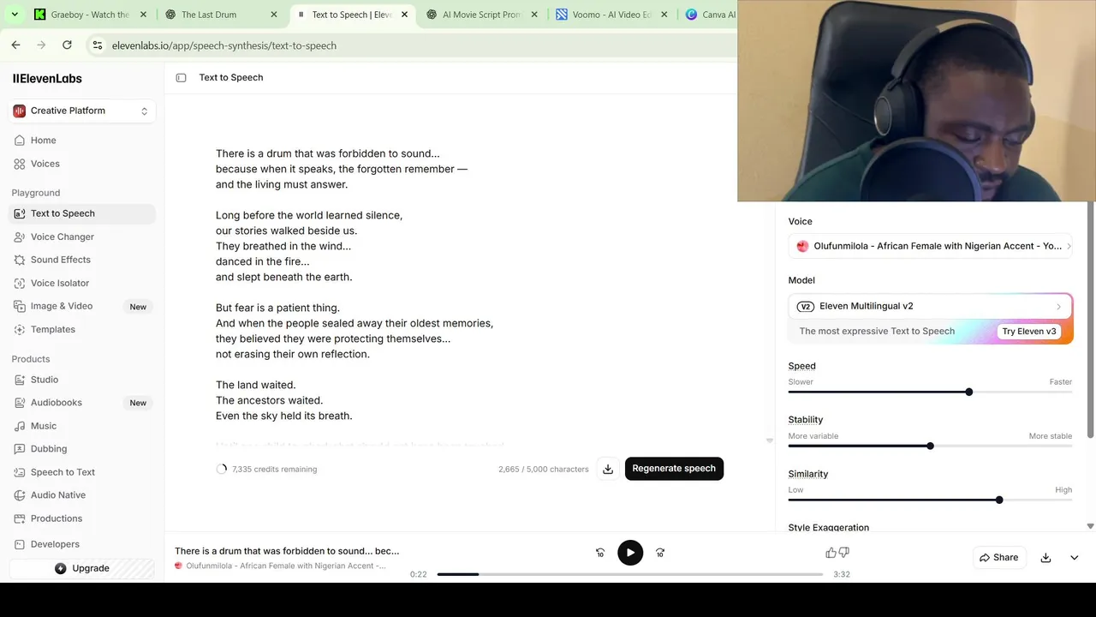This screenshot has width=1096, height=617.
Task: Collapse the player with the chevron down
Action: pos(1075,557)
